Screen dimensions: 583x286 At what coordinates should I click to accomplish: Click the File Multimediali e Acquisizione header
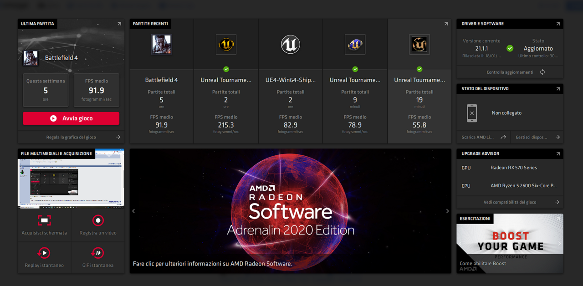(56, 154)
